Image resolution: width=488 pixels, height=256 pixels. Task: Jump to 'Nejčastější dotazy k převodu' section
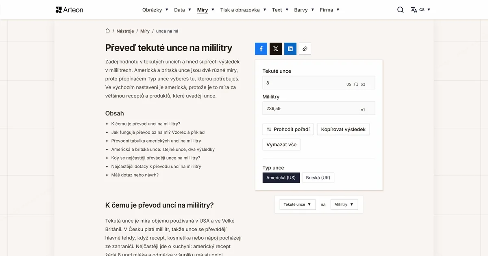click(156, 166)
